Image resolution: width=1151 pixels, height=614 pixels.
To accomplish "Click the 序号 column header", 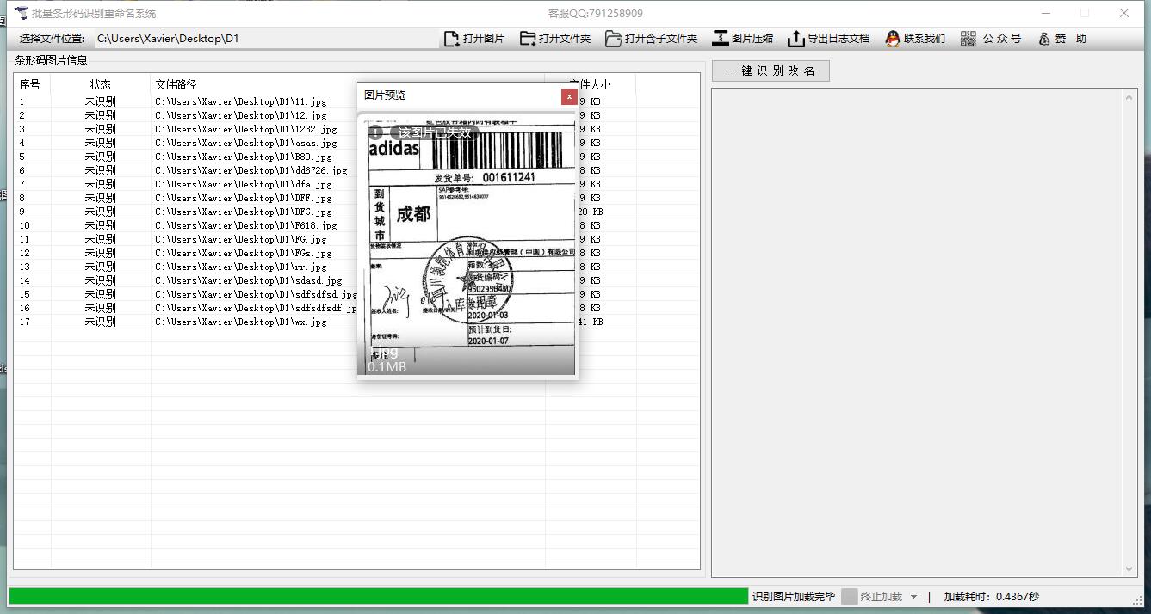I will click(29, 84).
